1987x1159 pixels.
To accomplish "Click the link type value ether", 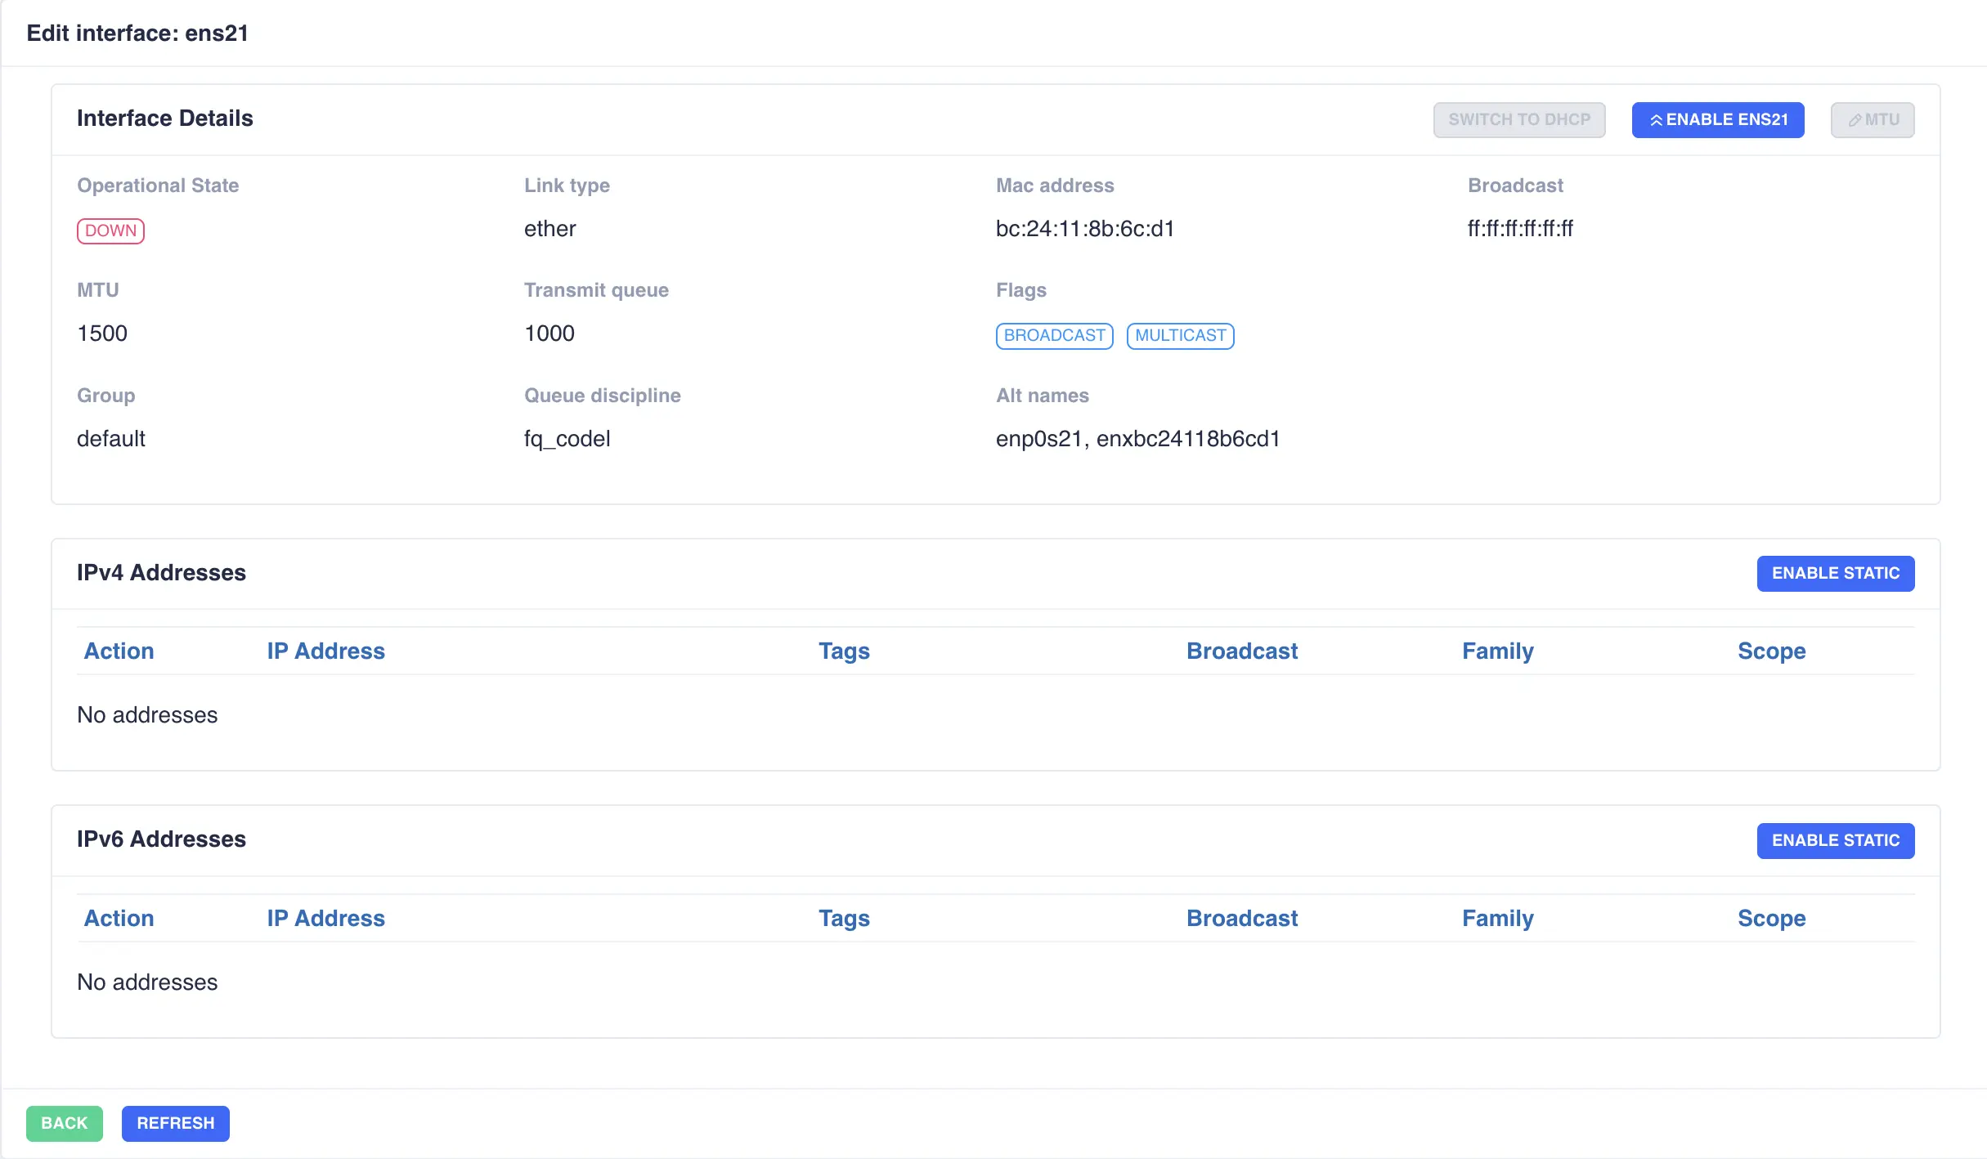I will [x=549, y=229].
